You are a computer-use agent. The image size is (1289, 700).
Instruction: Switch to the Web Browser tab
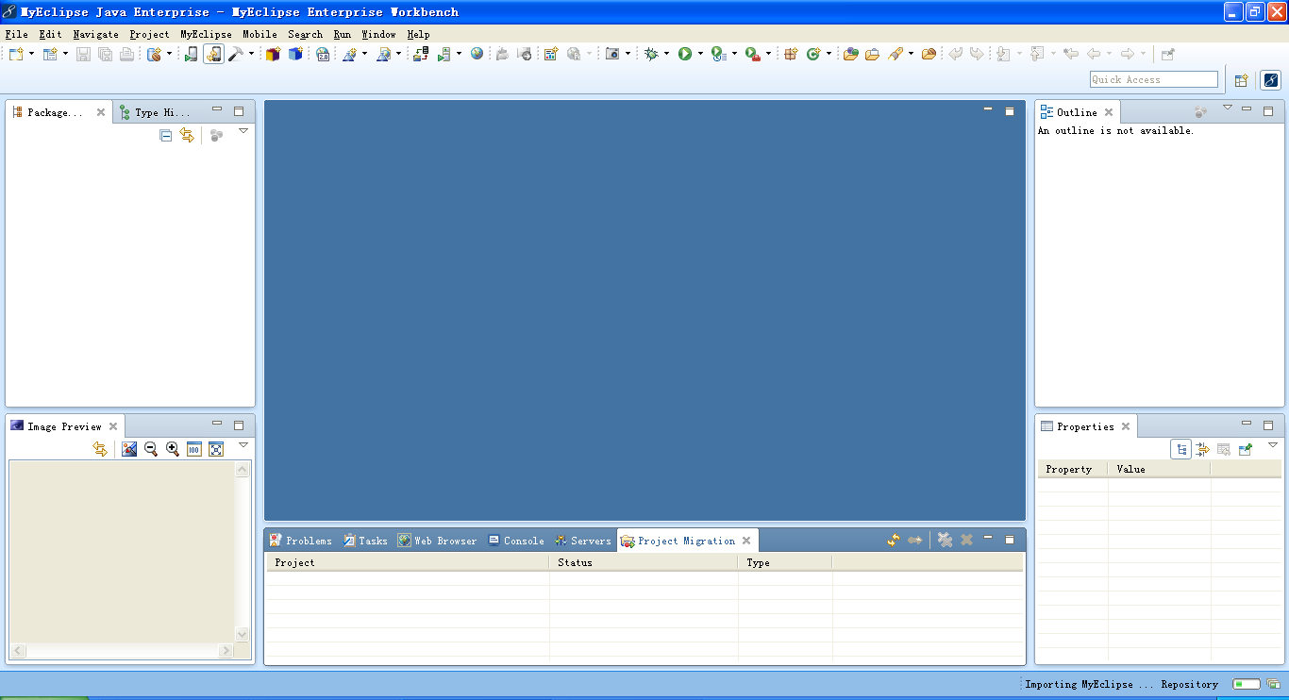point(437,541)
